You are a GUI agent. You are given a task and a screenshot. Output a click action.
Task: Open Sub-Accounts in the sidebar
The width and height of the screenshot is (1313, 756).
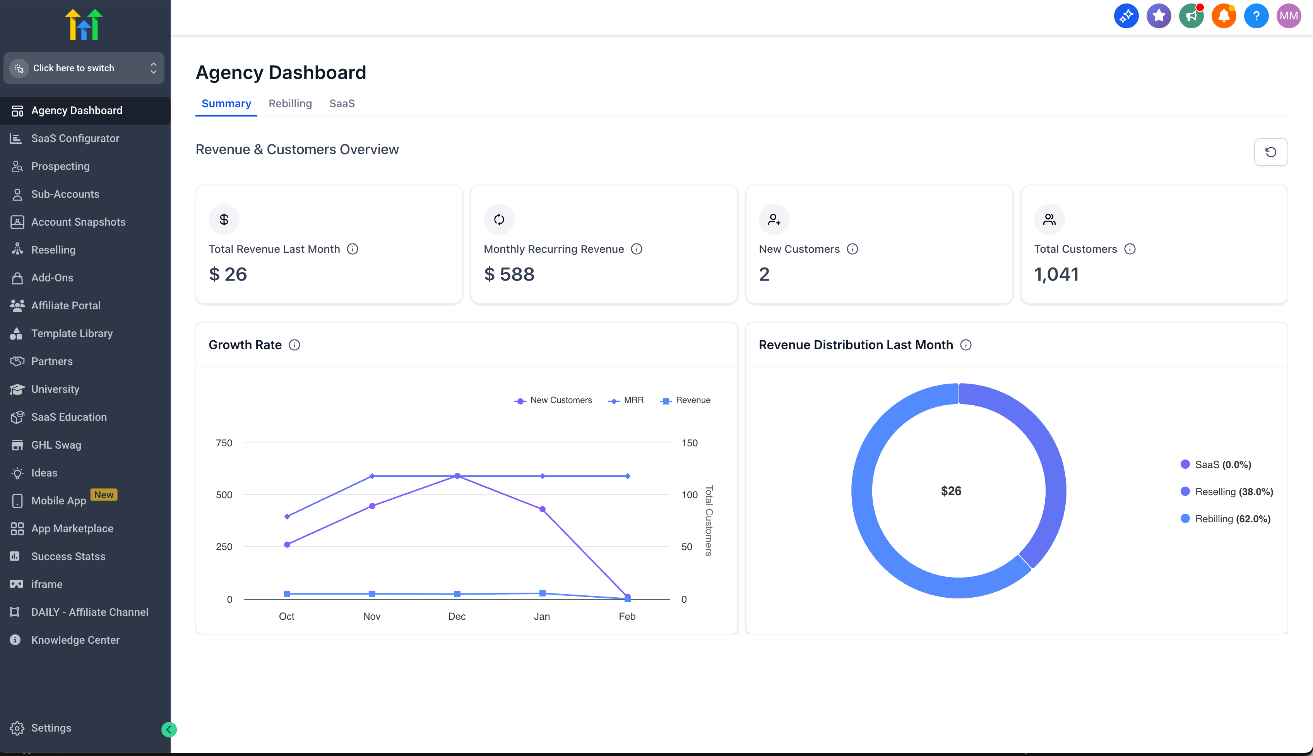click(x=65, y=194)
